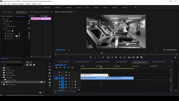
Task: Toggle lock on V3 track
Action: 59,72
